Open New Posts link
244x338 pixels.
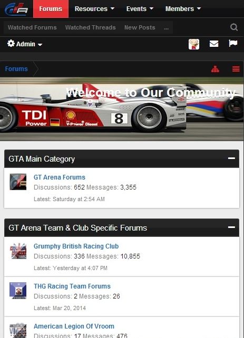point(140,27)
